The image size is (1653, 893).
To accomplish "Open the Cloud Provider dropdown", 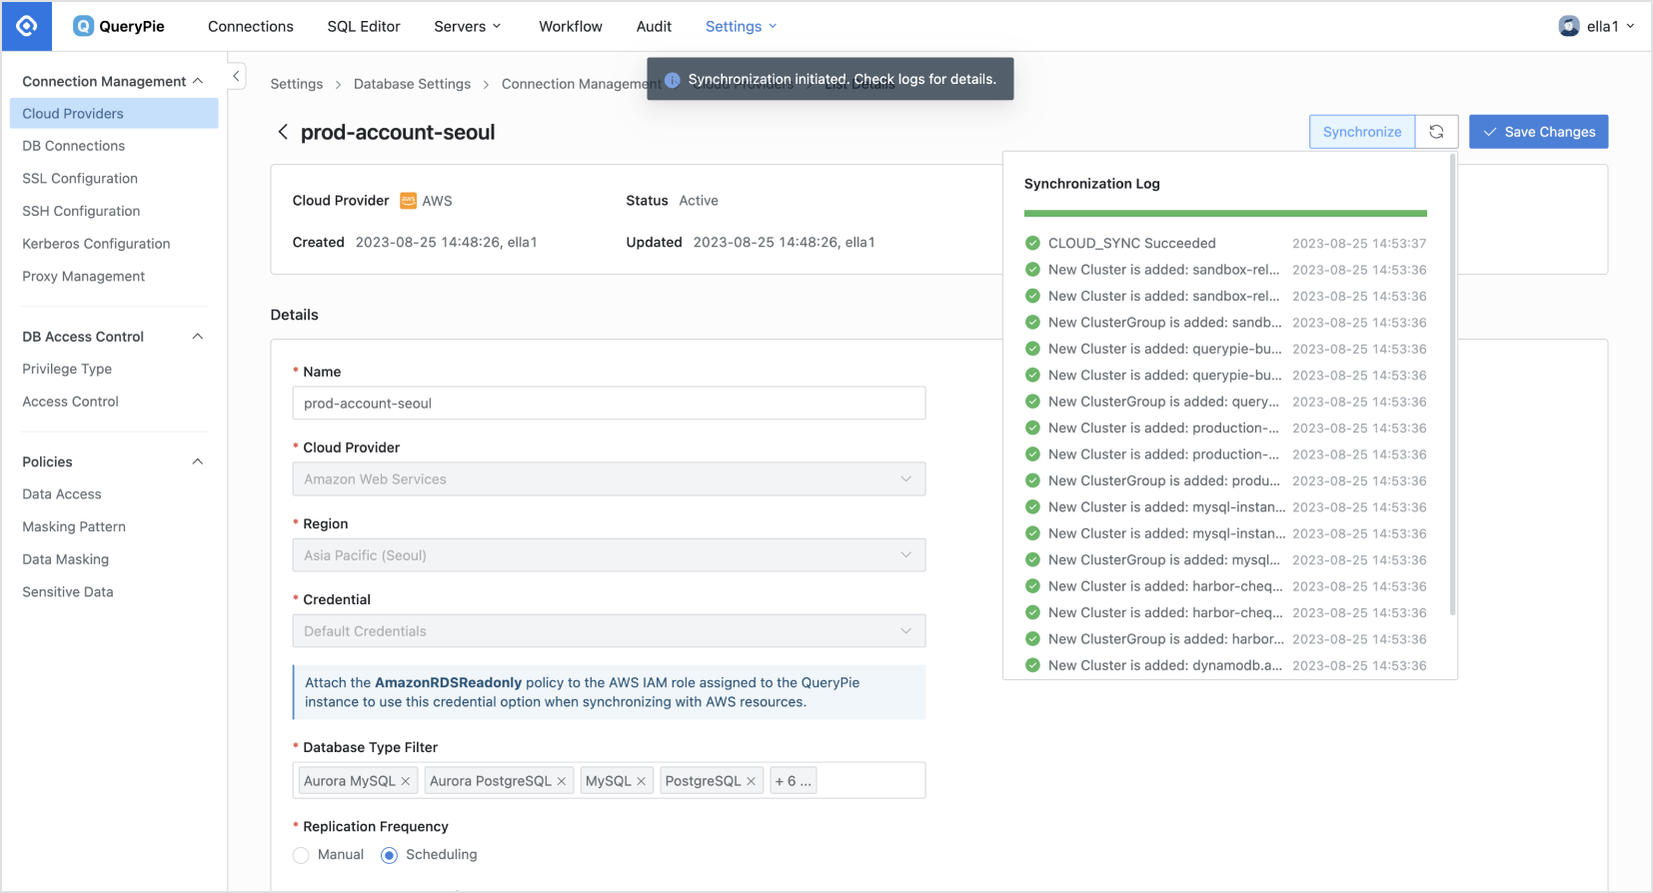I will (609, 479).
